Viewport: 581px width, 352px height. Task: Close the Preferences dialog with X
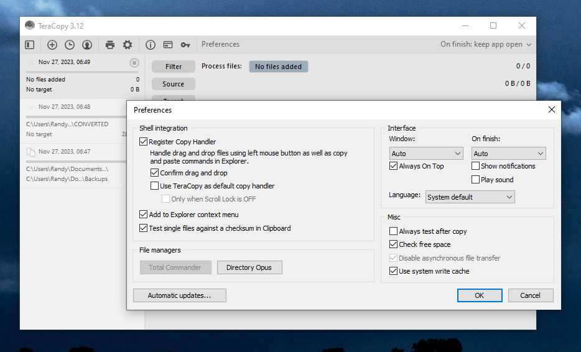551,109
